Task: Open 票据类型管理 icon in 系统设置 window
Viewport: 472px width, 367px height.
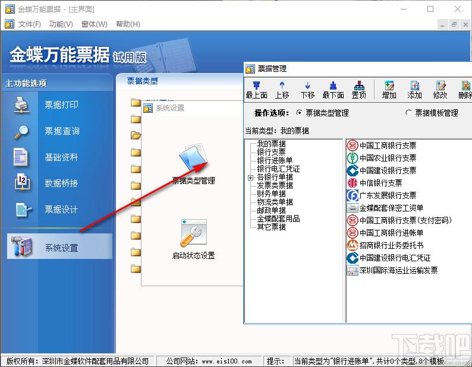Action: [193, 164]
